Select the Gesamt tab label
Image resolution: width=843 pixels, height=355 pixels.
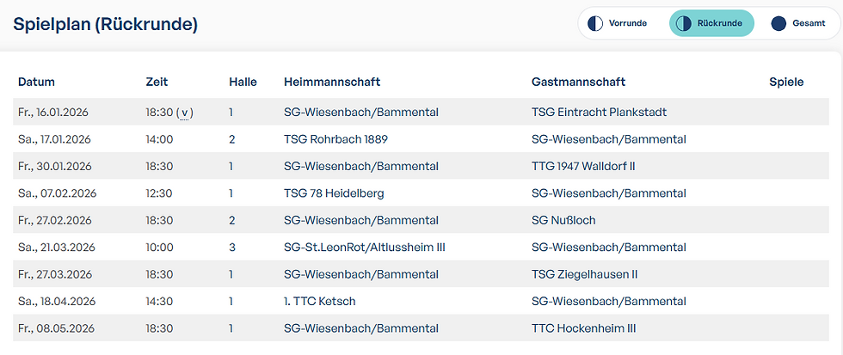(809, 23)
